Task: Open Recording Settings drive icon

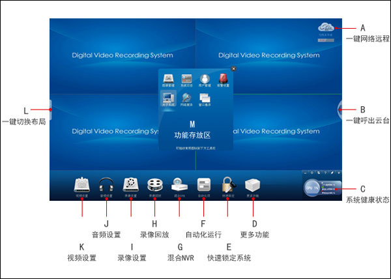Action: point(131,185)
